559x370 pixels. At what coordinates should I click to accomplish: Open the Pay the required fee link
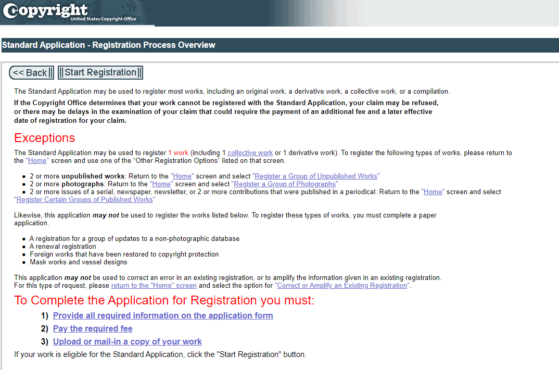tap(92, 328)
